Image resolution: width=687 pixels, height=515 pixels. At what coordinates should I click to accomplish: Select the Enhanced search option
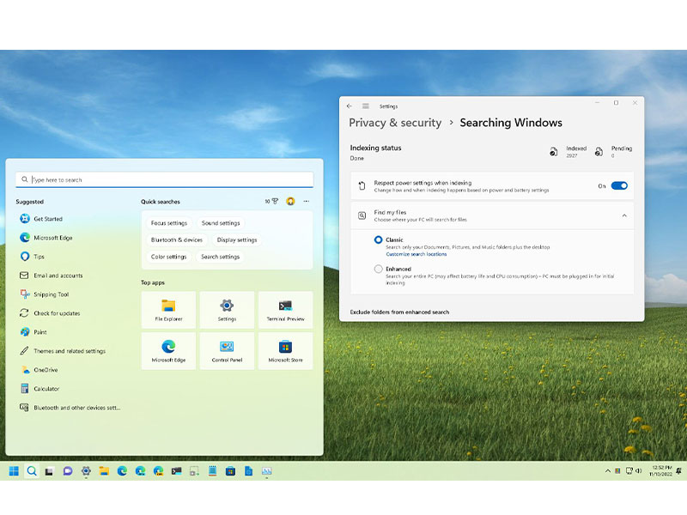tap(379, 269)
